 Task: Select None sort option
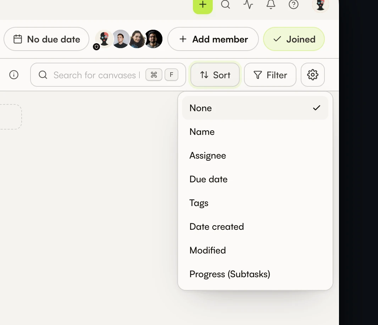255,108
